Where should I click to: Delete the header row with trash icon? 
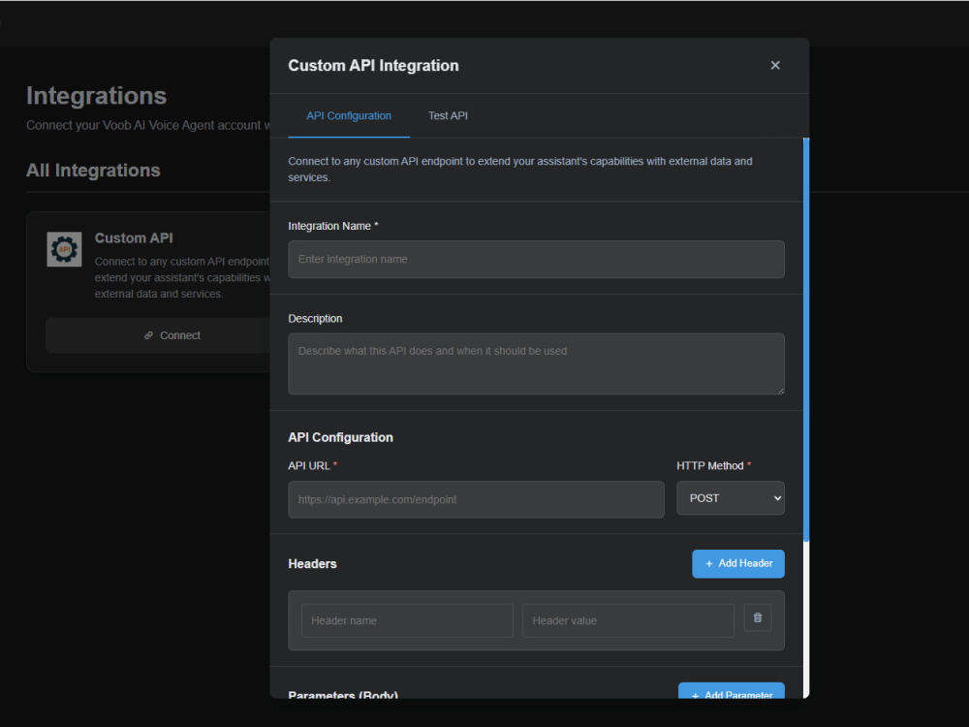tap(758, 617)
